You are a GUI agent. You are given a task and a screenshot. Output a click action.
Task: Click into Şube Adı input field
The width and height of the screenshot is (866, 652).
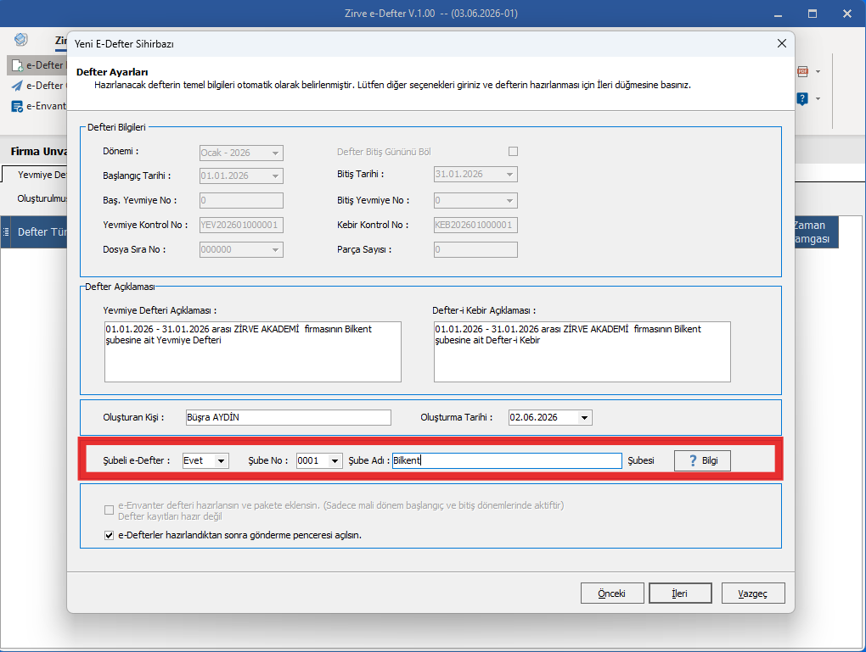coord(507,460)
